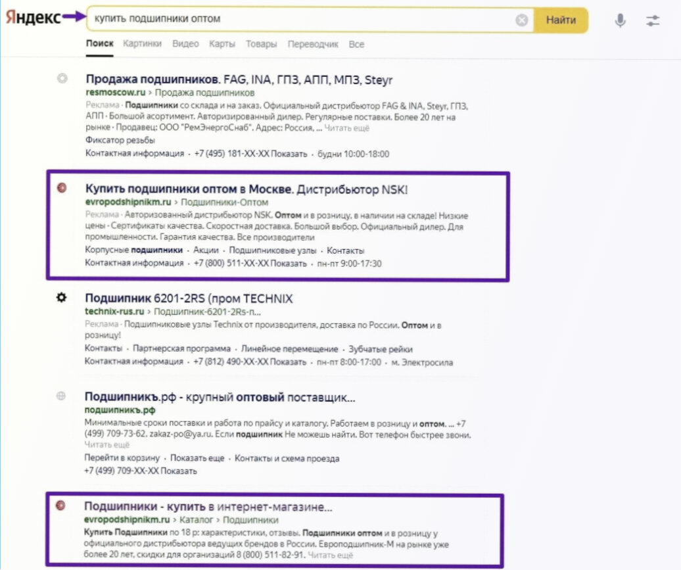681x570 pixels.
Task: Switch to the Картинки tab
Action: click(x=142, y=43)
